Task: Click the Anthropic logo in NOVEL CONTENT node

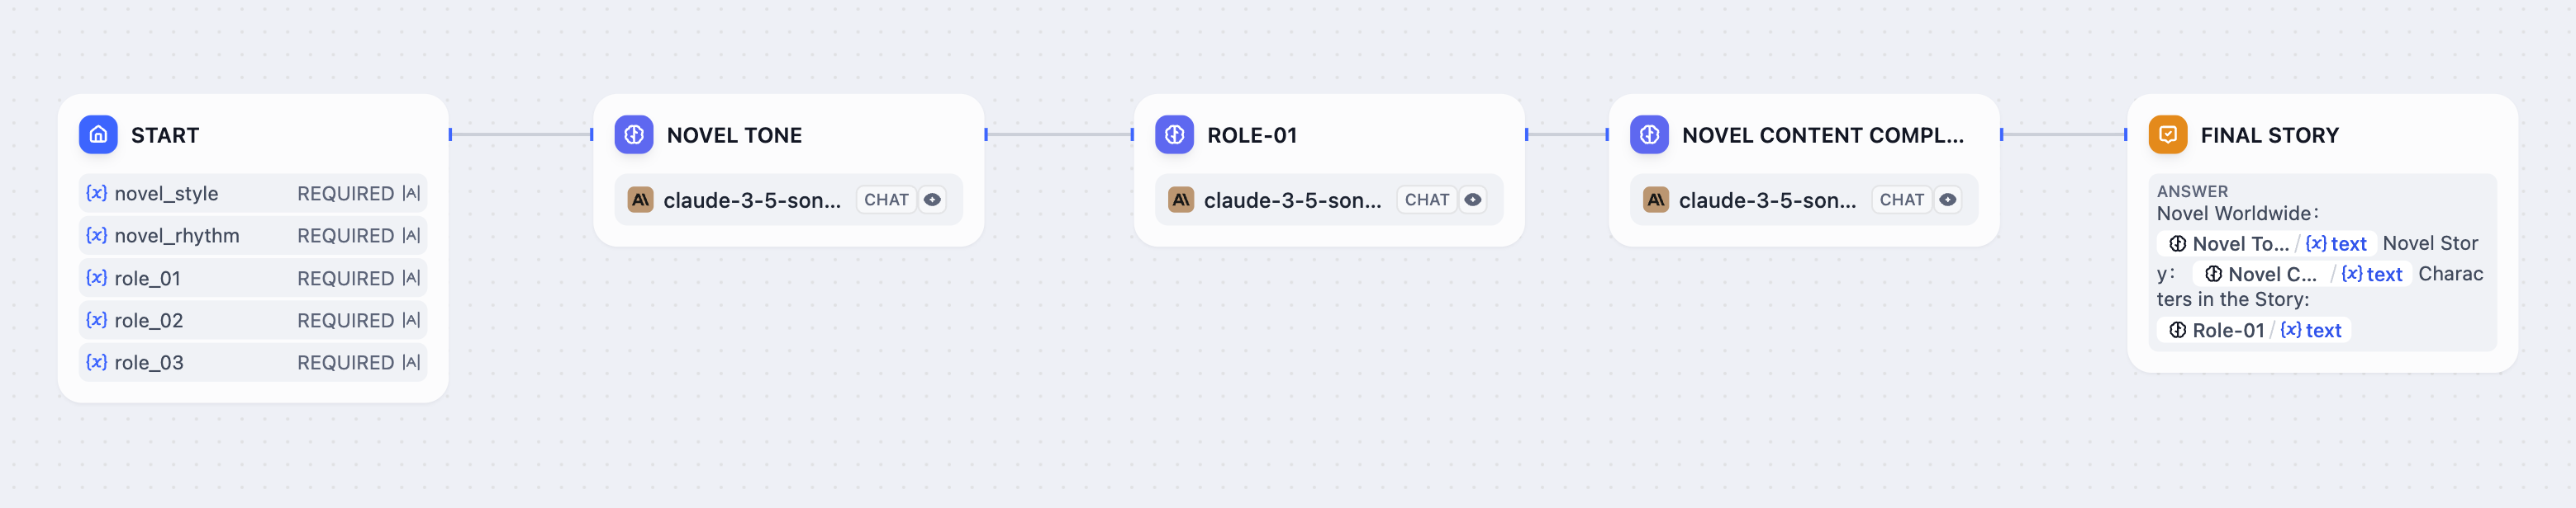Action: pyautogui.click(x=1656, y=200)
